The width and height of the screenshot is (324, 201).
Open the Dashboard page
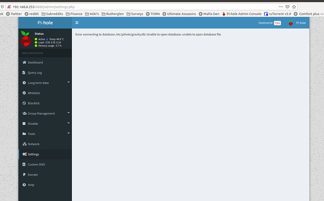[x=35, y=63]
